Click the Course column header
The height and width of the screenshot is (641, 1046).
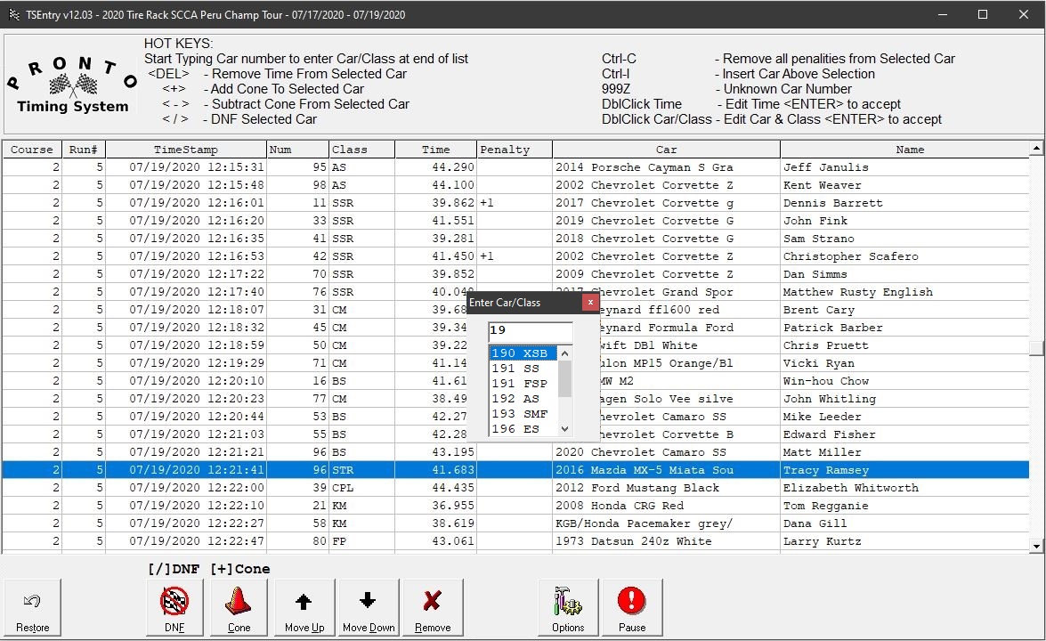tap(31, 150)
